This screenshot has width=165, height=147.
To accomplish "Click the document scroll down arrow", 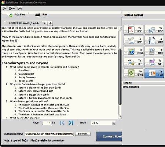I will click(x=120, y=117).
